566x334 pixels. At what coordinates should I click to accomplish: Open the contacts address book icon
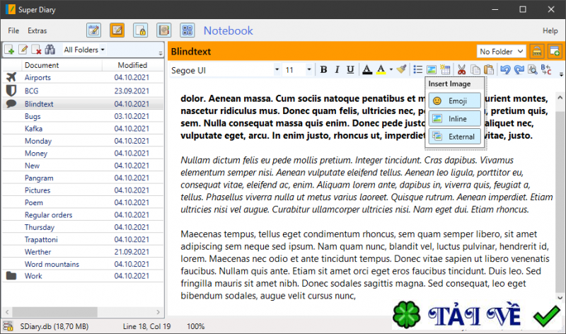tap(164, 30)
